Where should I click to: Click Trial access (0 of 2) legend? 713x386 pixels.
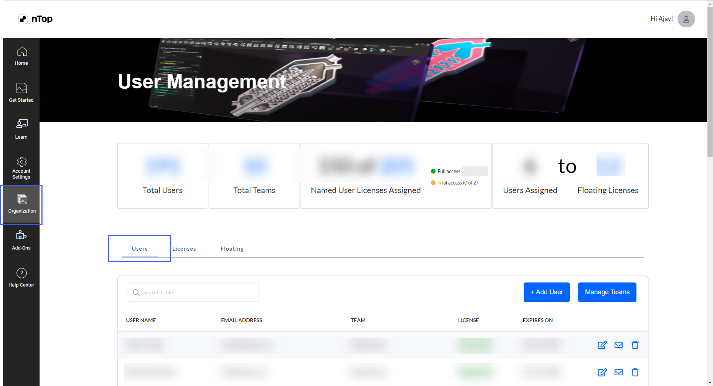click(x=455, y=183)
